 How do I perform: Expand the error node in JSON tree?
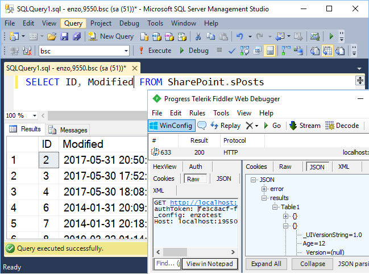(x=264, y=189)
